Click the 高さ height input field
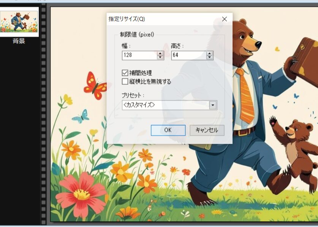This screenshot has height=227, width=318. click(189, 55)
